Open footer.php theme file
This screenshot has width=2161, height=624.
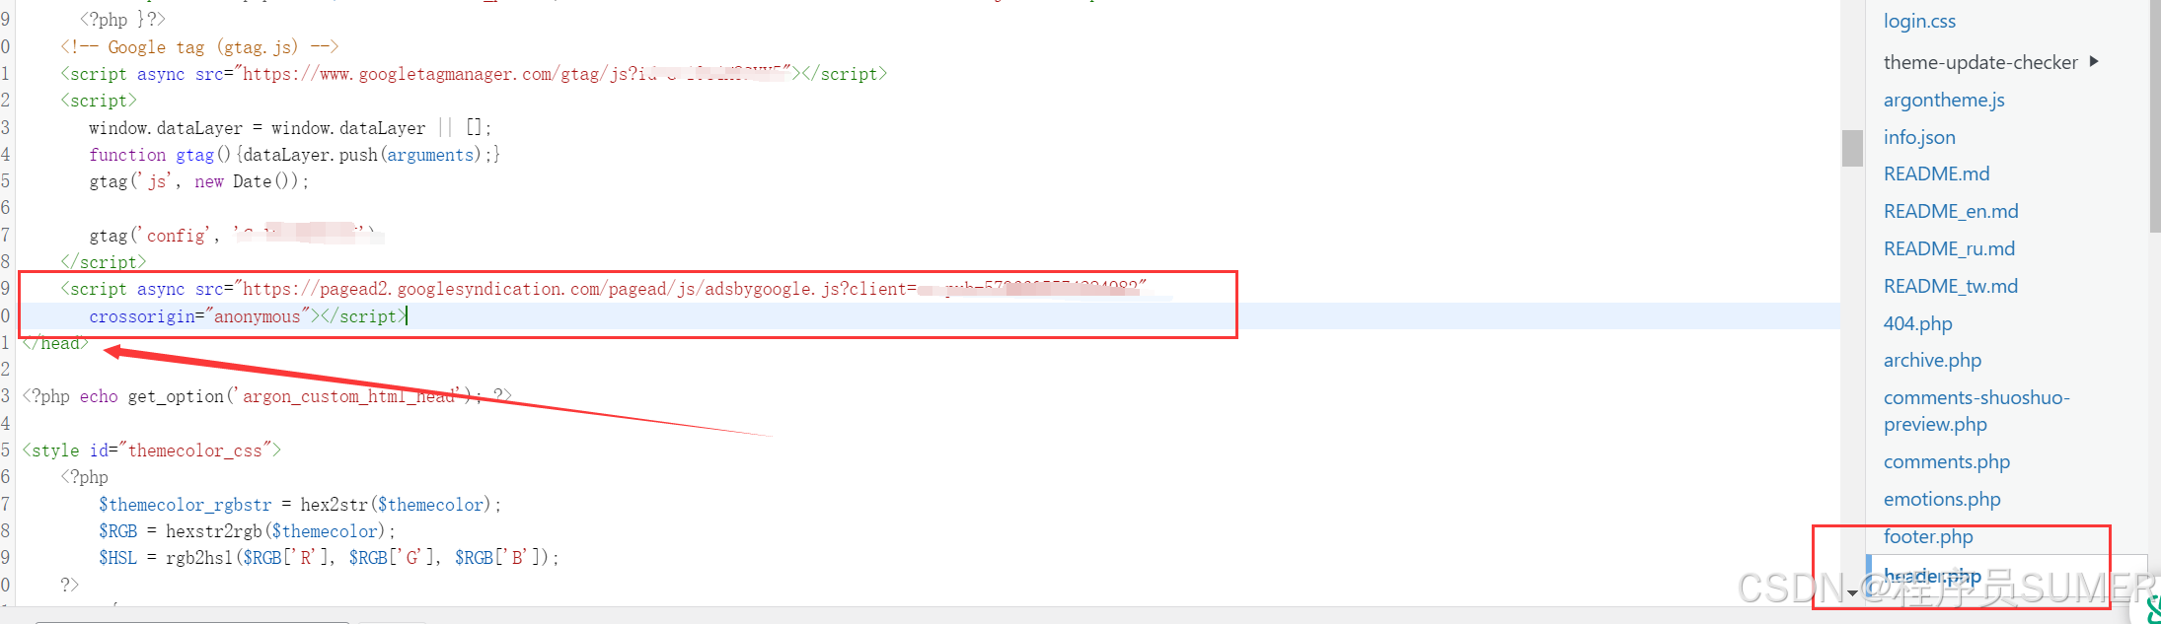1927,537
